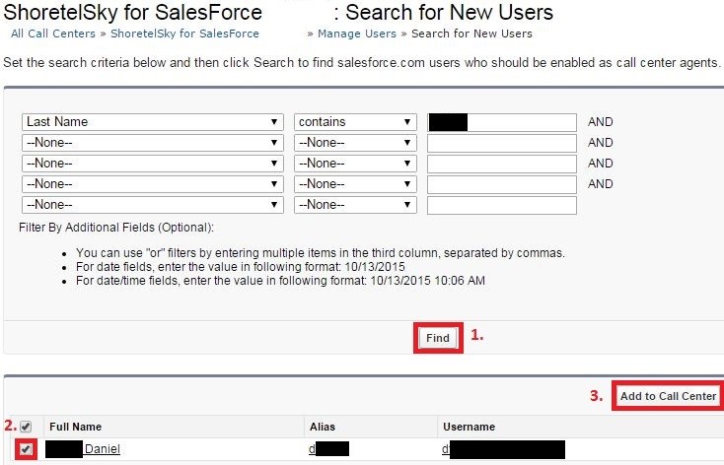The width and height of the screenshot is (724, 465).
Task: Click the second row filter value input
Action: [502, 143]
